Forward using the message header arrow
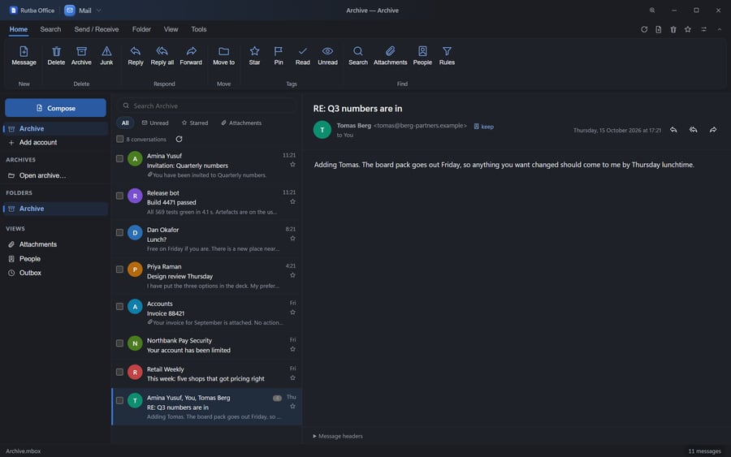The height and width of the screenshot is (457, 731). tap(713, 130)
